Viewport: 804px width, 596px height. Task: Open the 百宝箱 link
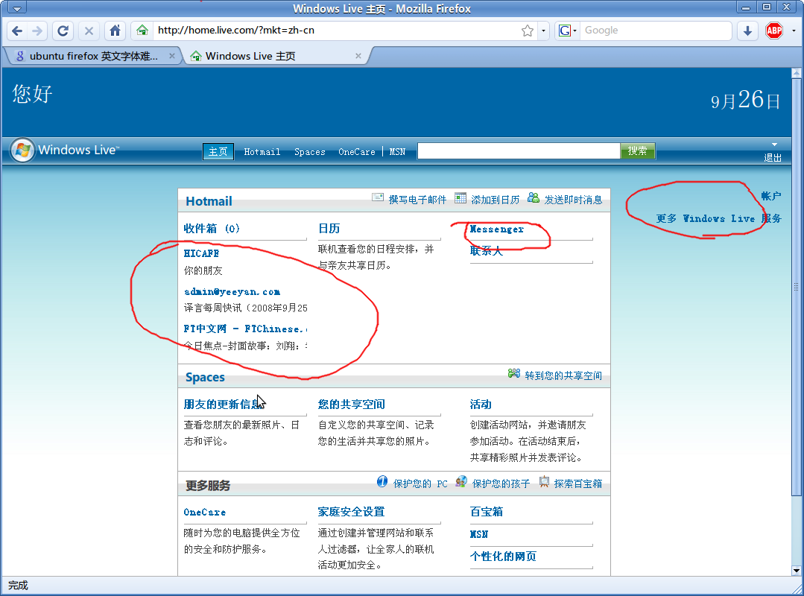coord(486,512)
